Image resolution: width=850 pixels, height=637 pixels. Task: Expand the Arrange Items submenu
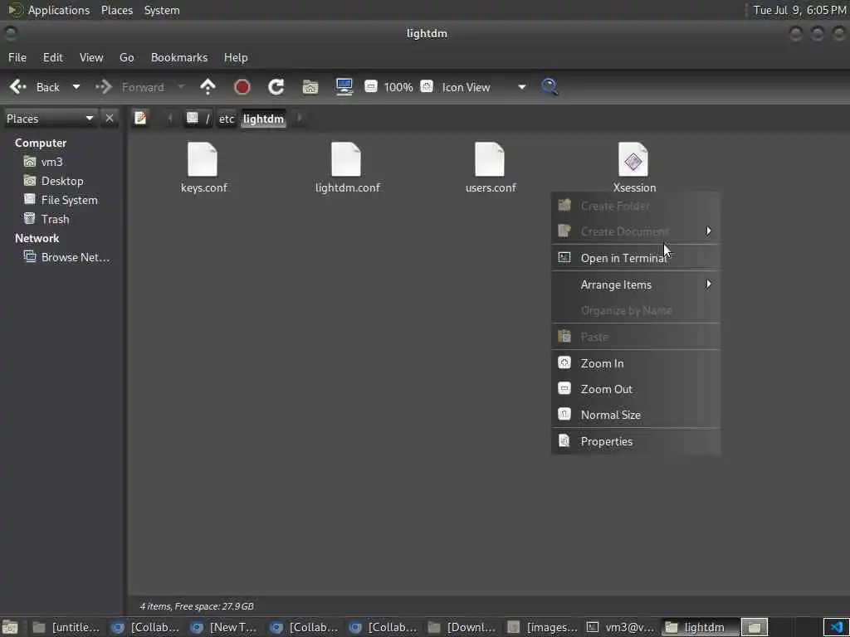(x=636, y=284)
